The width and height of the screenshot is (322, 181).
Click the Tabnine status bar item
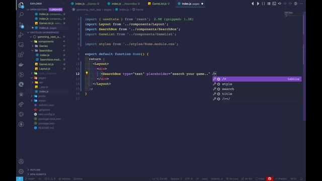(x=64, y=179)
